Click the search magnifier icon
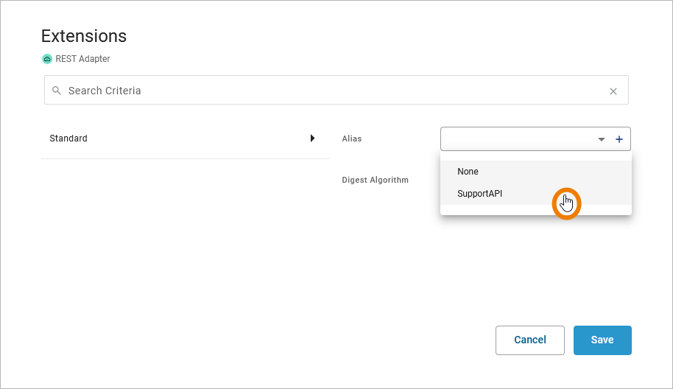 click(x=57, y=91)
